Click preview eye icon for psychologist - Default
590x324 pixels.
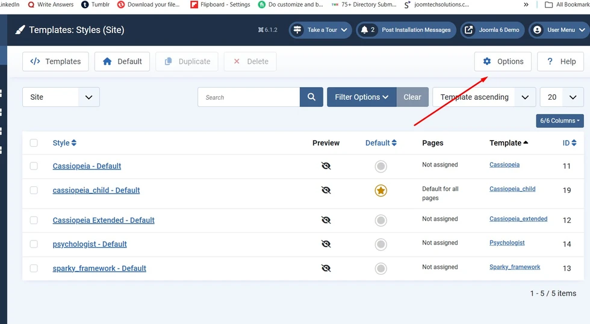click(326, 244)
